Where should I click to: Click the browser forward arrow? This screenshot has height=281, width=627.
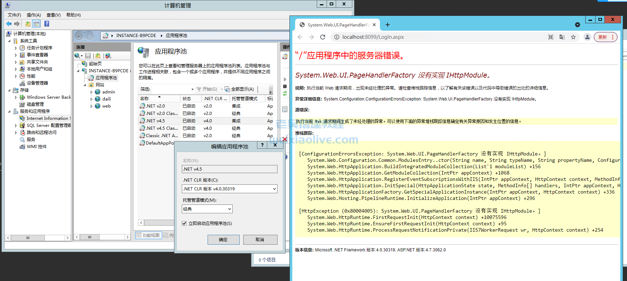311,37
